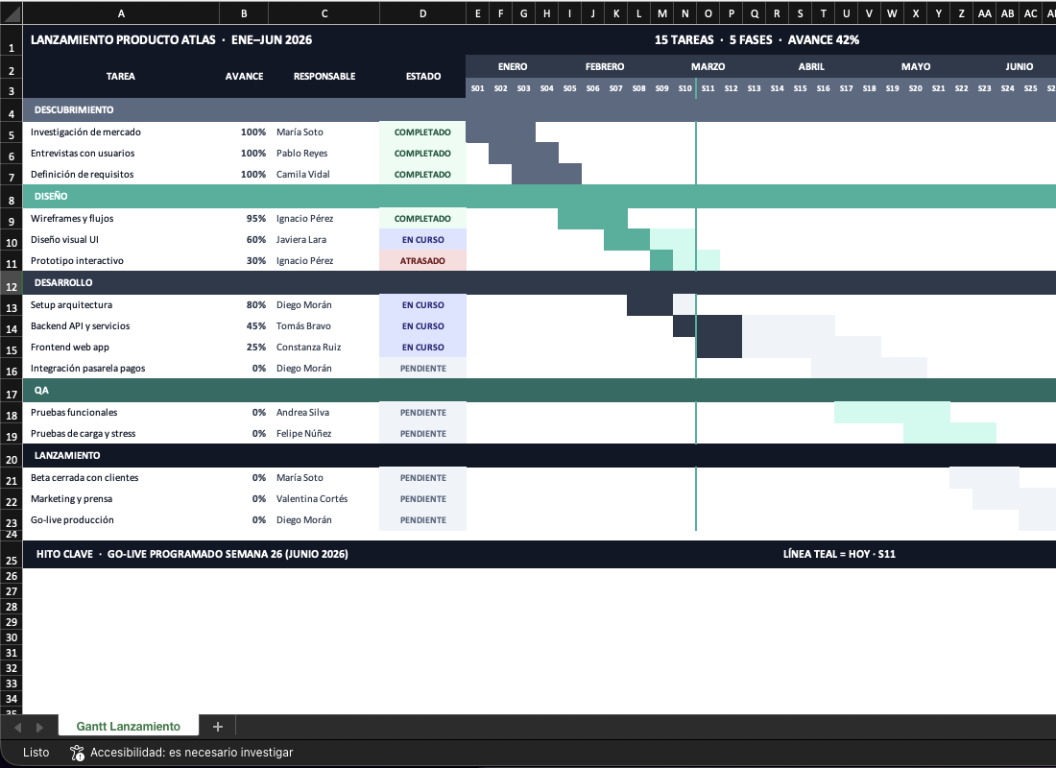Select the Prototipo interactivo task cell
This screenshot has width=1056, height=768.
[121, 261]
